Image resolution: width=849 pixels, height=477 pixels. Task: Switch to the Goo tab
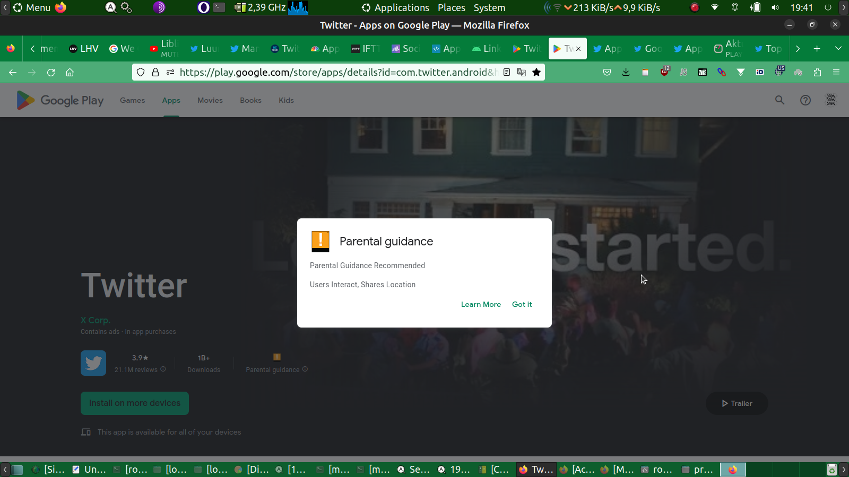point(648,49)
